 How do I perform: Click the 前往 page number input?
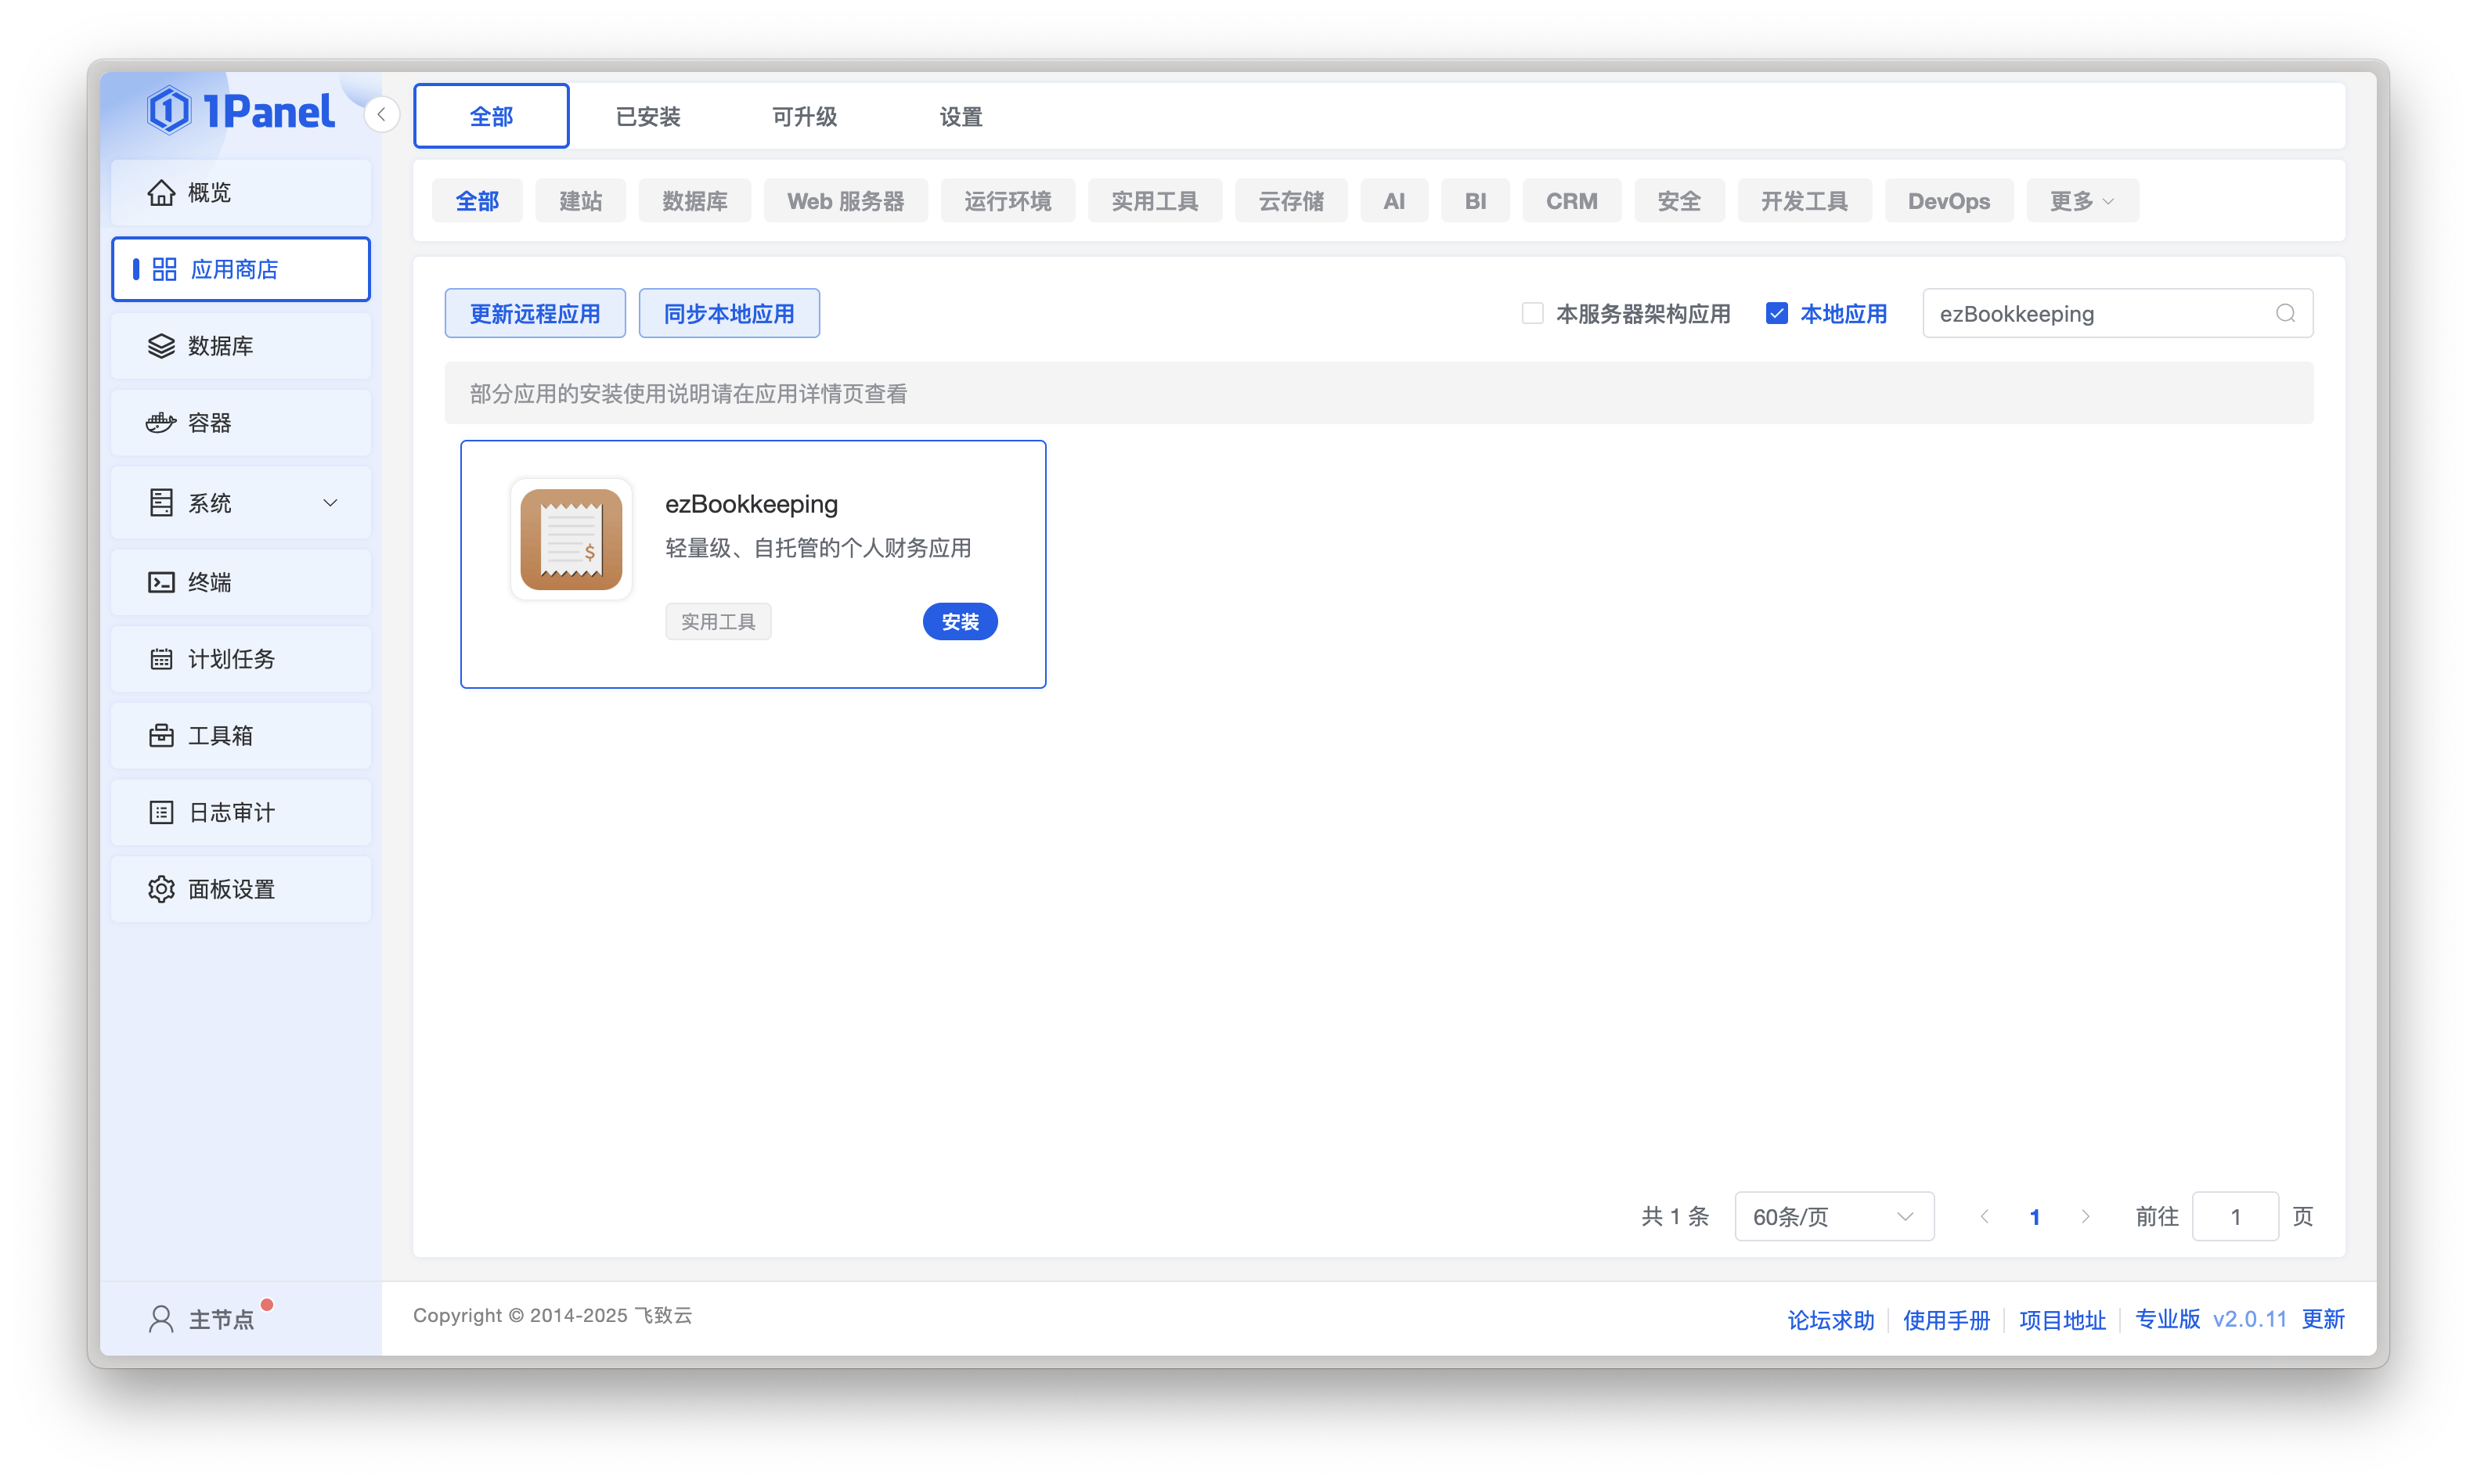pos(2234,1216)
